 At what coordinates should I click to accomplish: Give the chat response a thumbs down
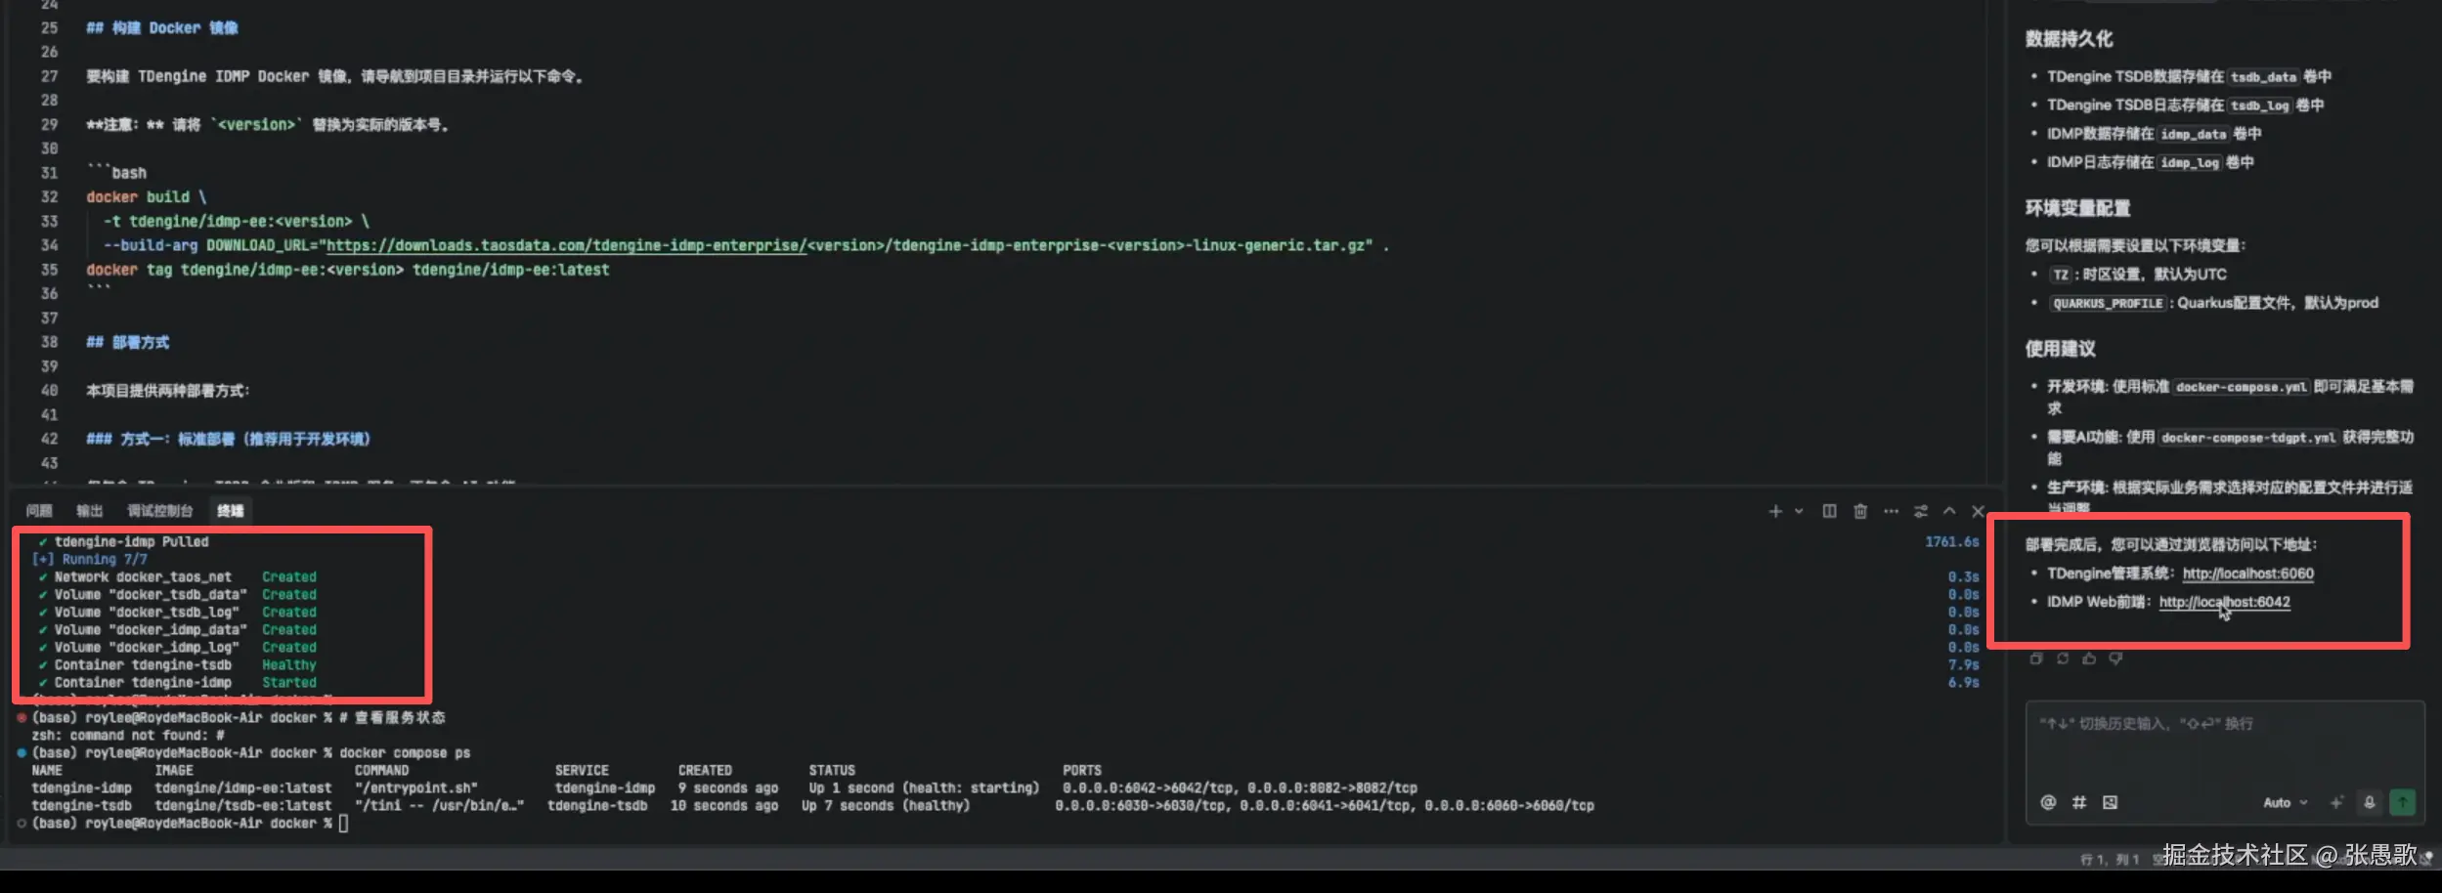2115,659
